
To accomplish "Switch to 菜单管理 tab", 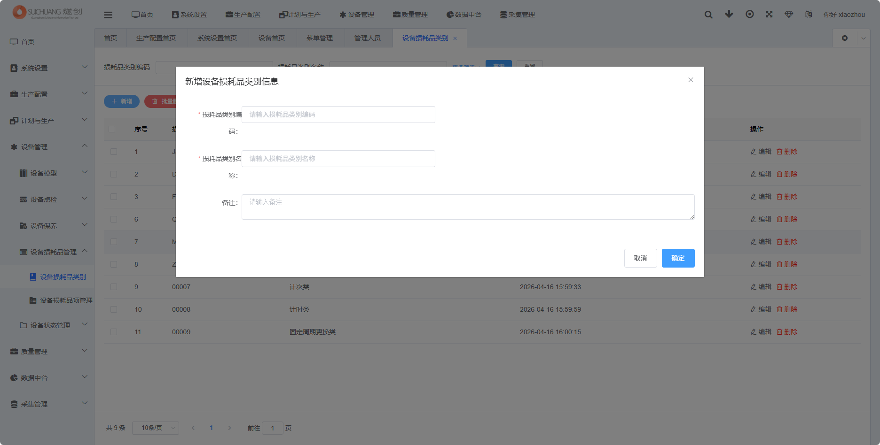I will pyautogui.click(x=320, y=38).
